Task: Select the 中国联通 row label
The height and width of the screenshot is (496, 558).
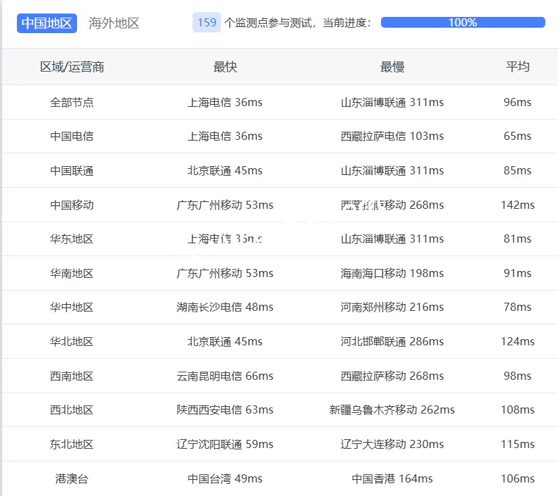Action: [72, 170]
